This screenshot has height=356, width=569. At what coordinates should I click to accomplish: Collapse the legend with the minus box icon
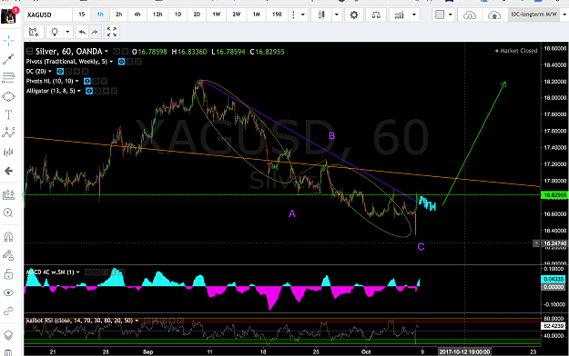pos(29,52)
